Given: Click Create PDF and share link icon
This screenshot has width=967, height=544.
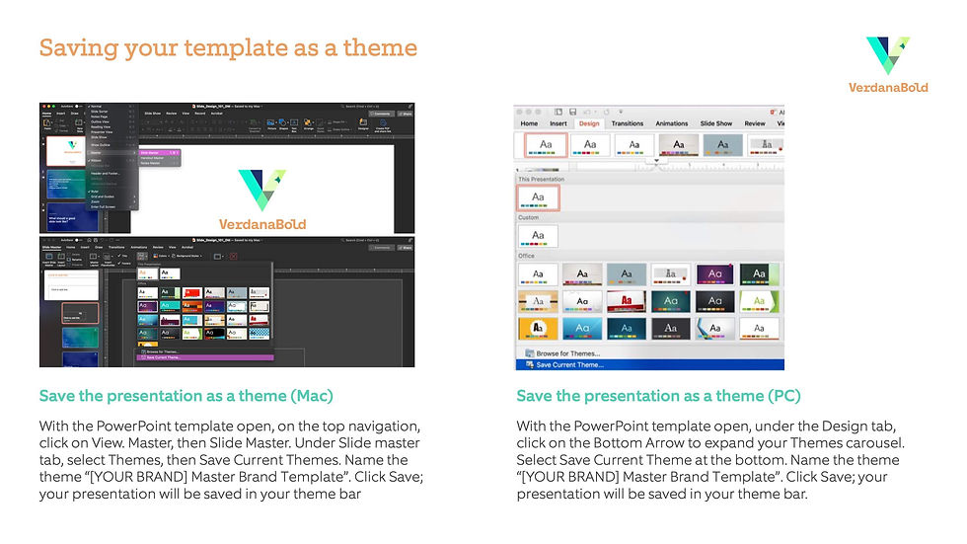Looking at the screenshot, I should point(383,127).
